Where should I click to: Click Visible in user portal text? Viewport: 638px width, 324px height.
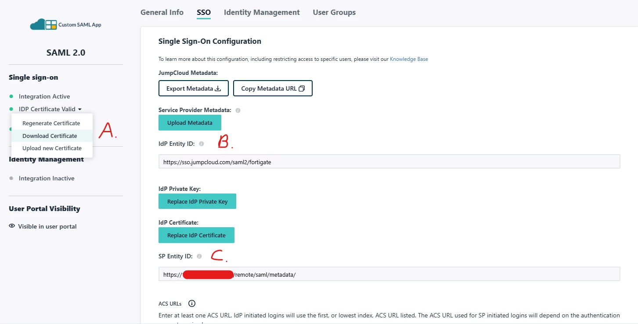click(47, 226)
